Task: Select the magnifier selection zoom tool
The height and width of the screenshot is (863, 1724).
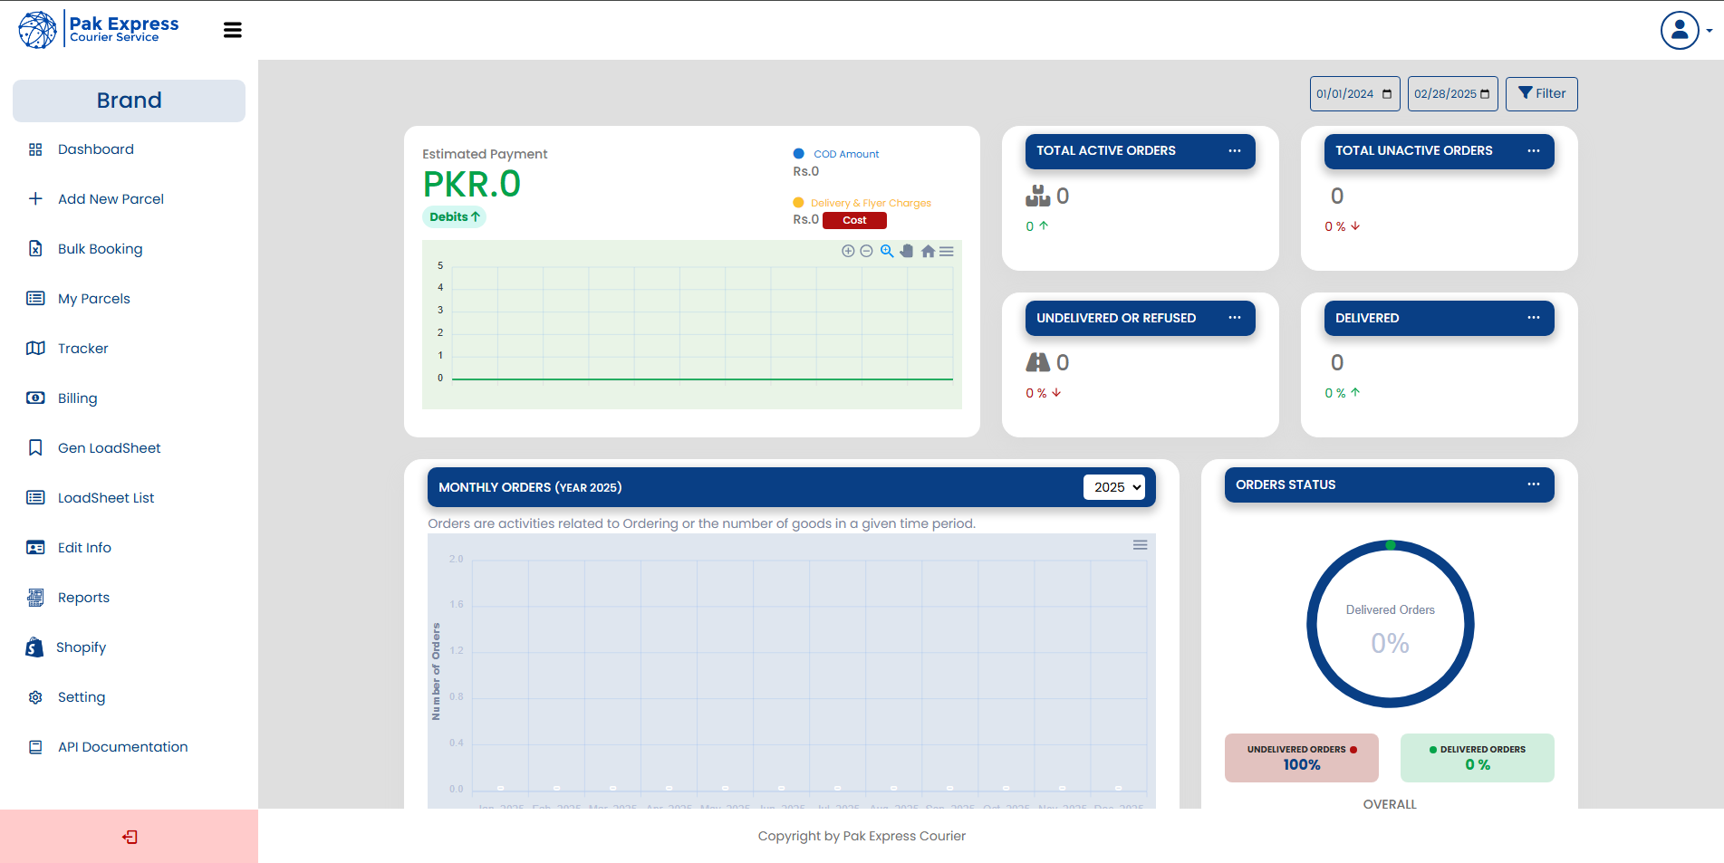Action: (887, 251)
